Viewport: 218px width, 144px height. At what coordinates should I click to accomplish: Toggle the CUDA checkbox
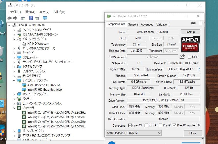[x=146, y=125]
